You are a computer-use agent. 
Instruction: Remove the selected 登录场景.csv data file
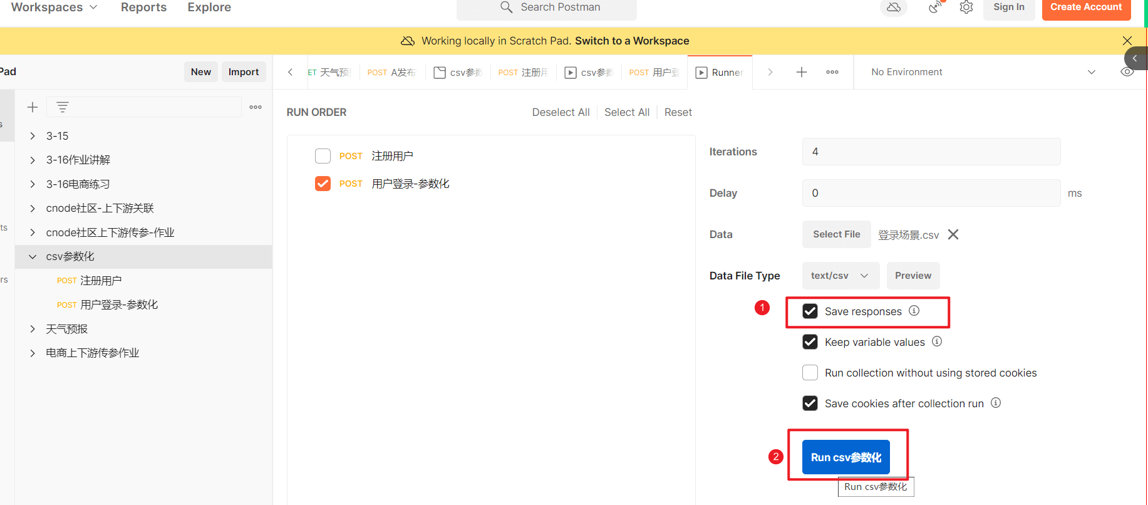pyautogui.click(x=953, y=234)
